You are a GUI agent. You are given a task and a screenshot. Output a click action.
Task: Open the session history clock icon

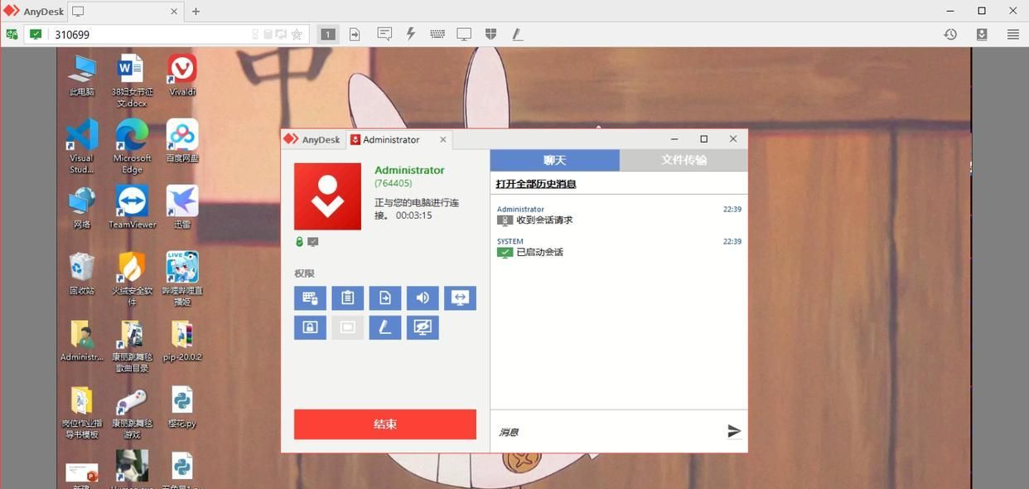click(950, 34)
